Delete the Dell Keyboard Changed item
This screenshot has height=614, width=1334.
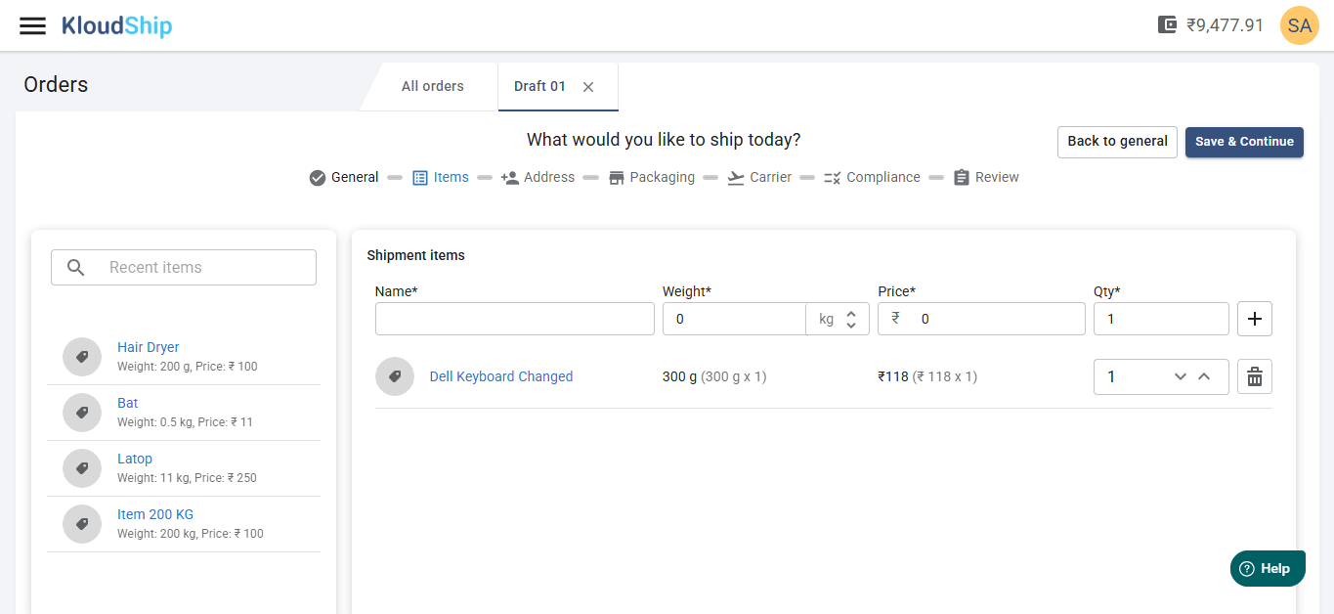(1255, 376)
